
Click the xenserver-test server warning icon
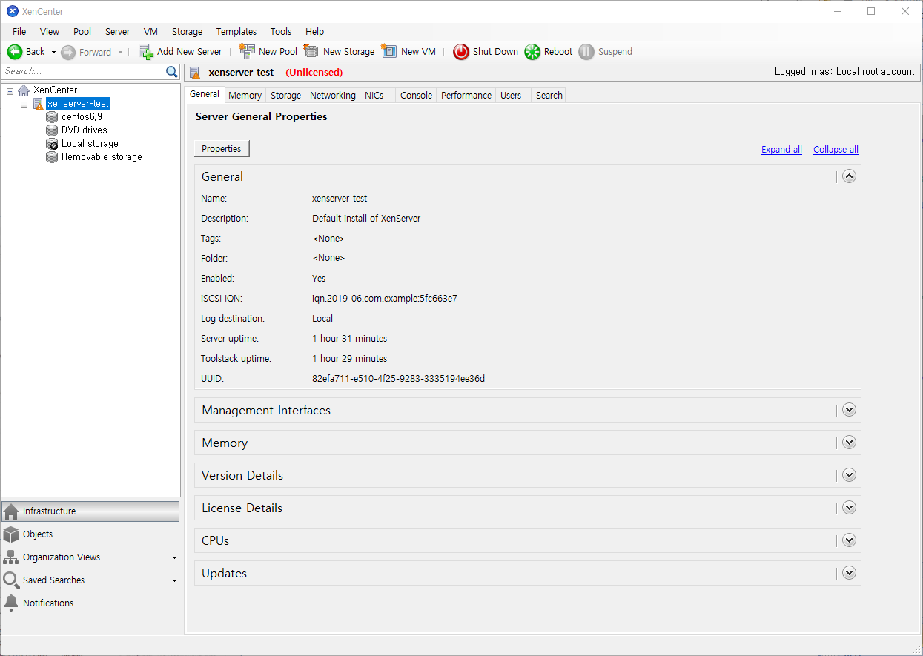pos(39,104)
